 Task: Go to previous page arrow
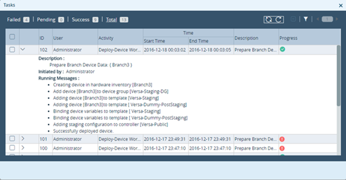click(x=318, y=20)
